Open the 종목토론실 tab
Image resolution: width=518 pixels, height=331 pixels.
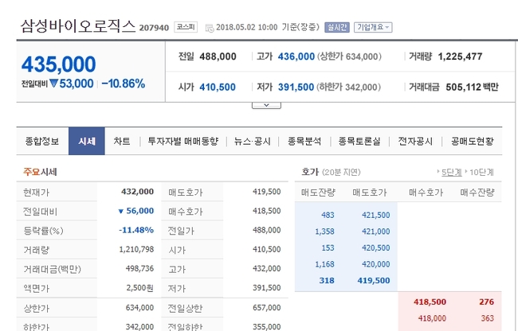click(359, 141)
